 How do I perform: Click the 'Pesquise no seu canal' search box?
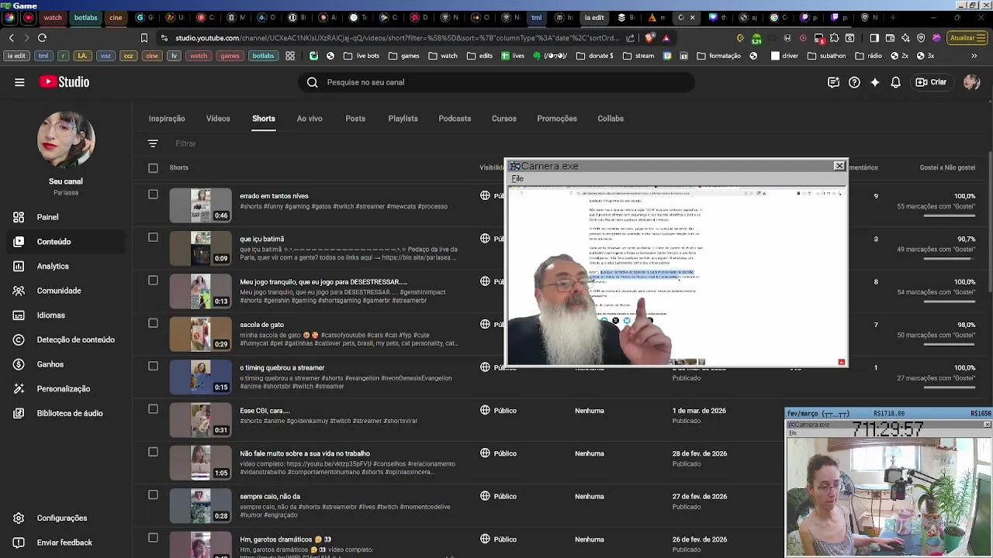[x=496, y=82]
